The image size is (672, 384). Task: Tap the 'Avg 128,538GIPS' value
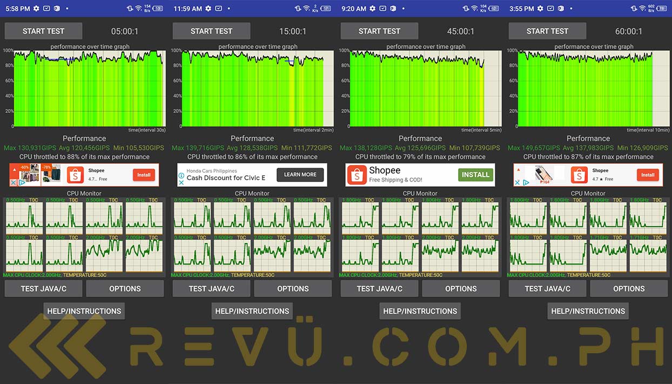pos(252,148)
